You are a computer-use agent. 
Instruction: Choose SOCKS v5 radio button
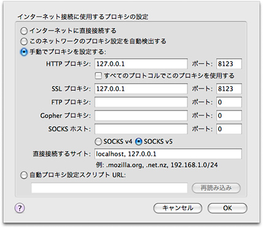(139, 142)
